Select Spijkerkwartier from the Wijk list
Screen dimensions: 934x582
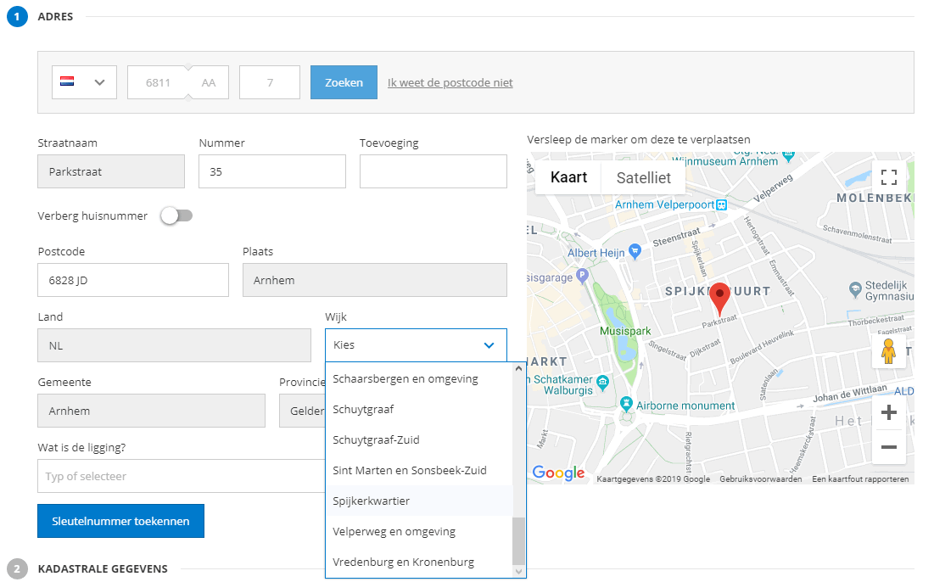click(x=419, y=501)
